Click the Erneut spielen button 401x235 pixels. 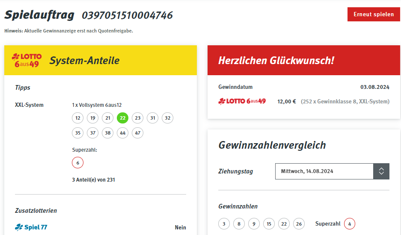coord(374,14)
